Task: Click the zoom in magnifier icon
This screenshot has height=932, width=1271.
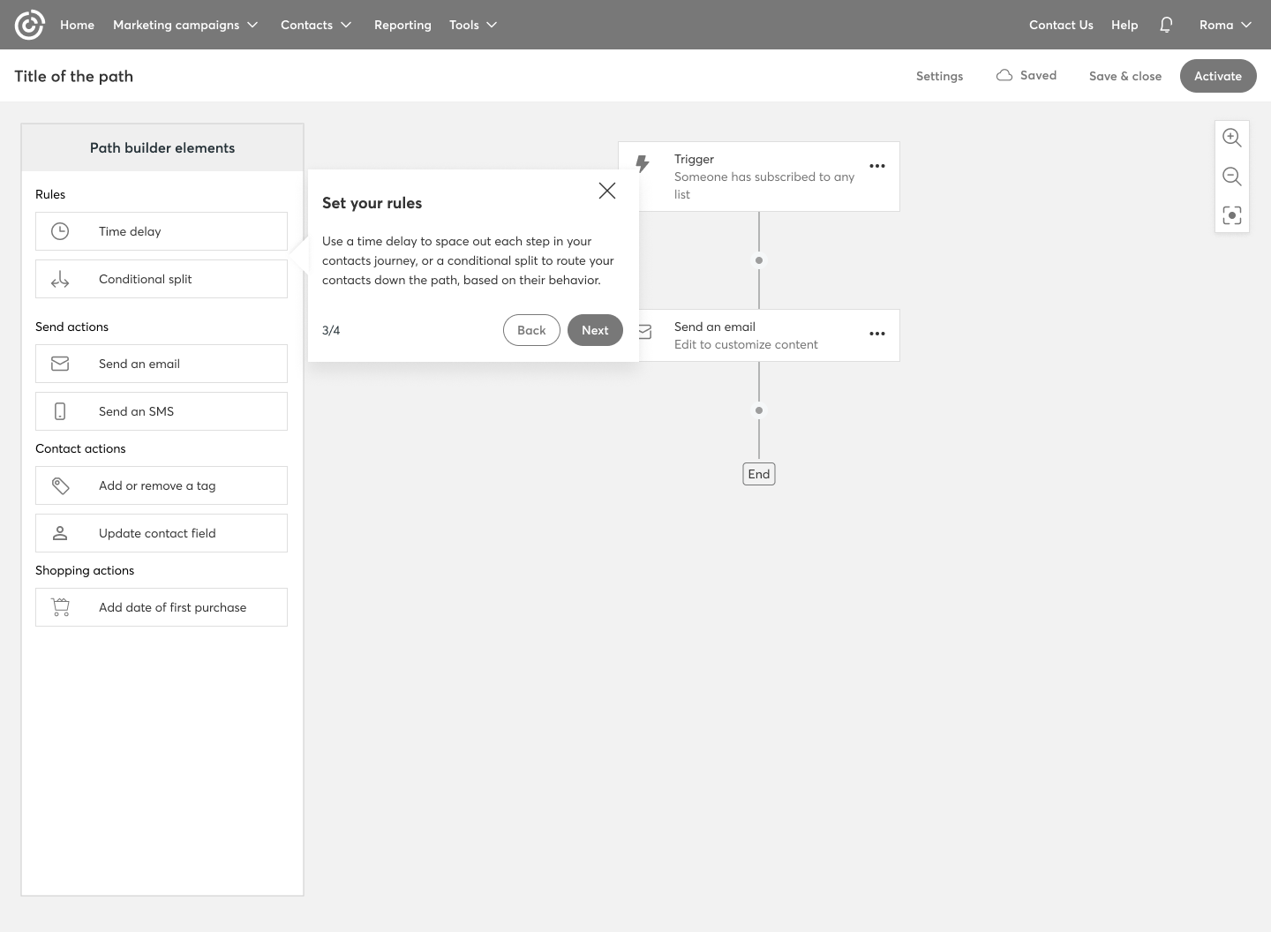Action: (x=1231, y=138)
